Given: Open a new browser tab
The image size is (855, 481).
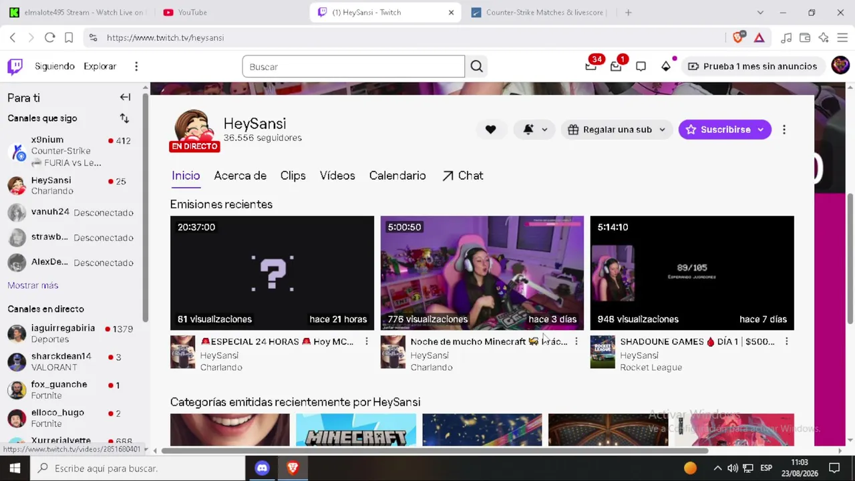Looking at the screenshot, I should click(628, 12).
